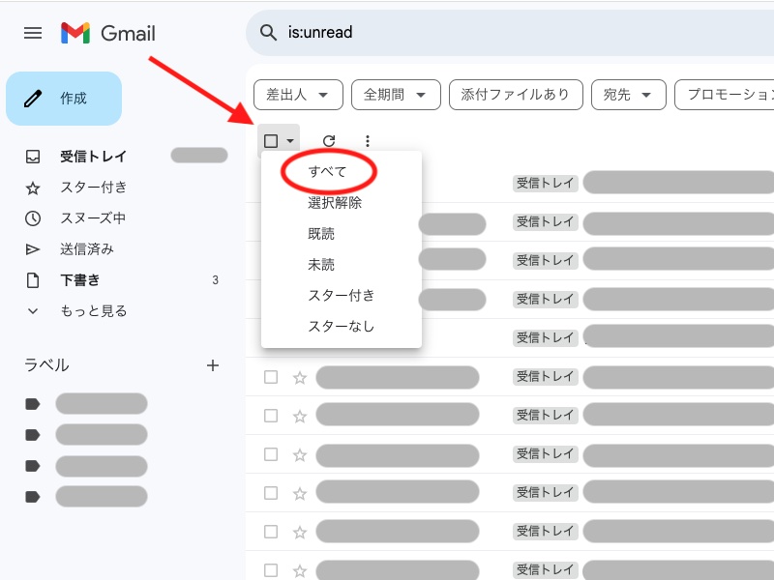Toggle the select-all checkbox in the toolbar
Image resolution: width=774 pixels, height=580 pixels.
click(270, 138)
